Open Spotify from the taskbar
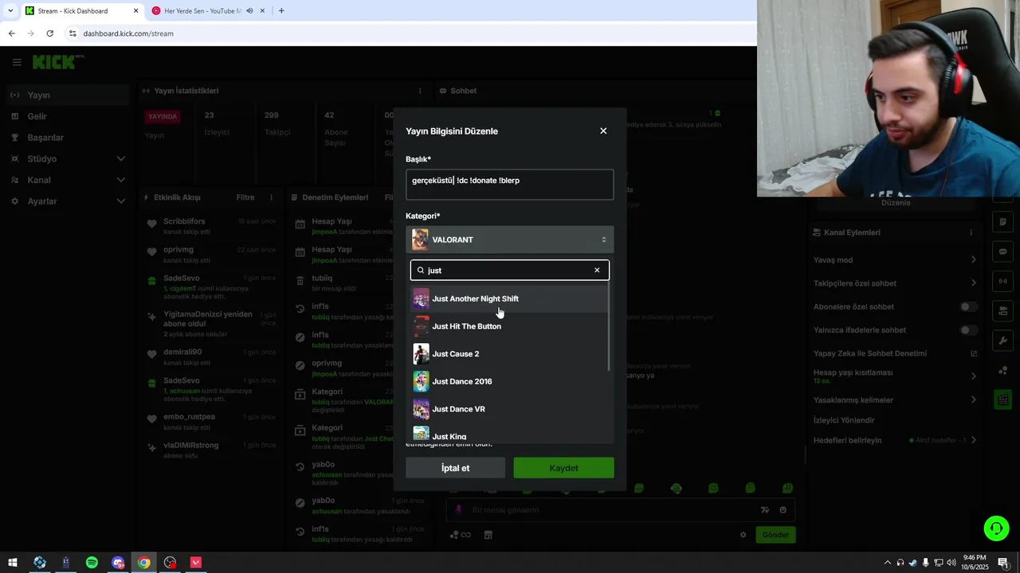The height and width of the screenshot is (573, 1020). point(92,563)
